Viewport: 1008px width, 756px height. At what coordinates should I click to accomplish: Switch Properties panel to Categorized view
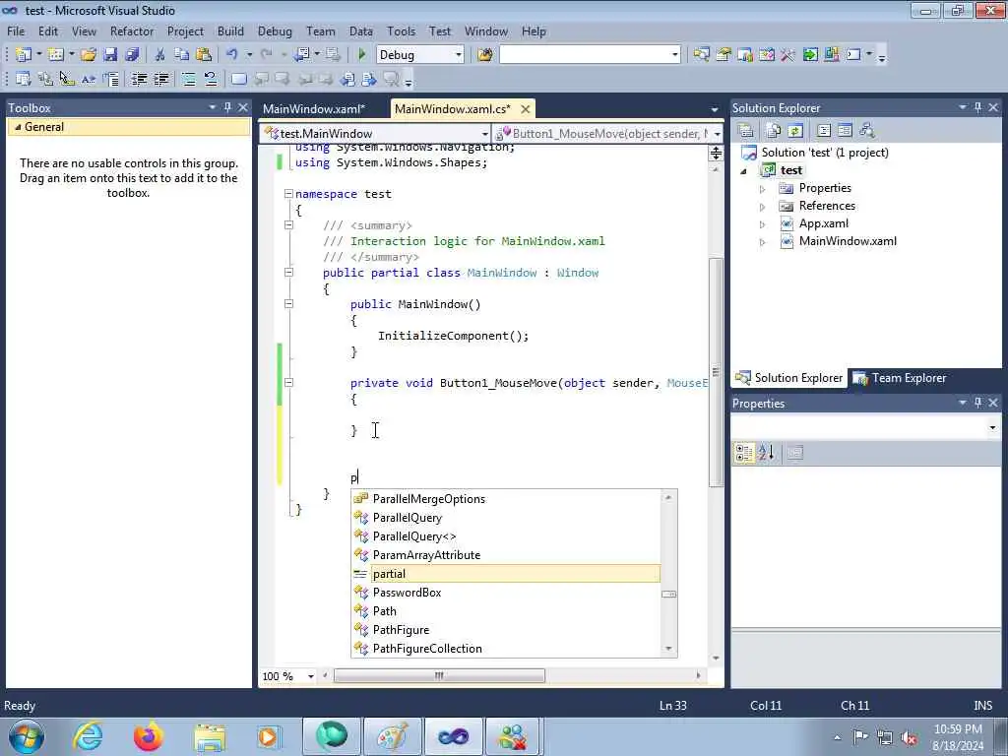tap(744, 453)
